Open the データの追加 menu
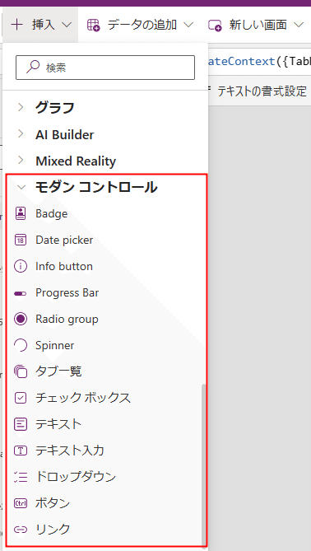The image size is (311, 551). click(140, 25)
